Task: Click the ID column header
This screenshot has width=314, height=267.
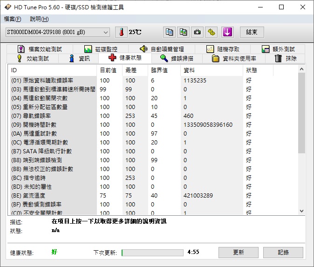Action: pyautogui.click(x=53, y=70)
